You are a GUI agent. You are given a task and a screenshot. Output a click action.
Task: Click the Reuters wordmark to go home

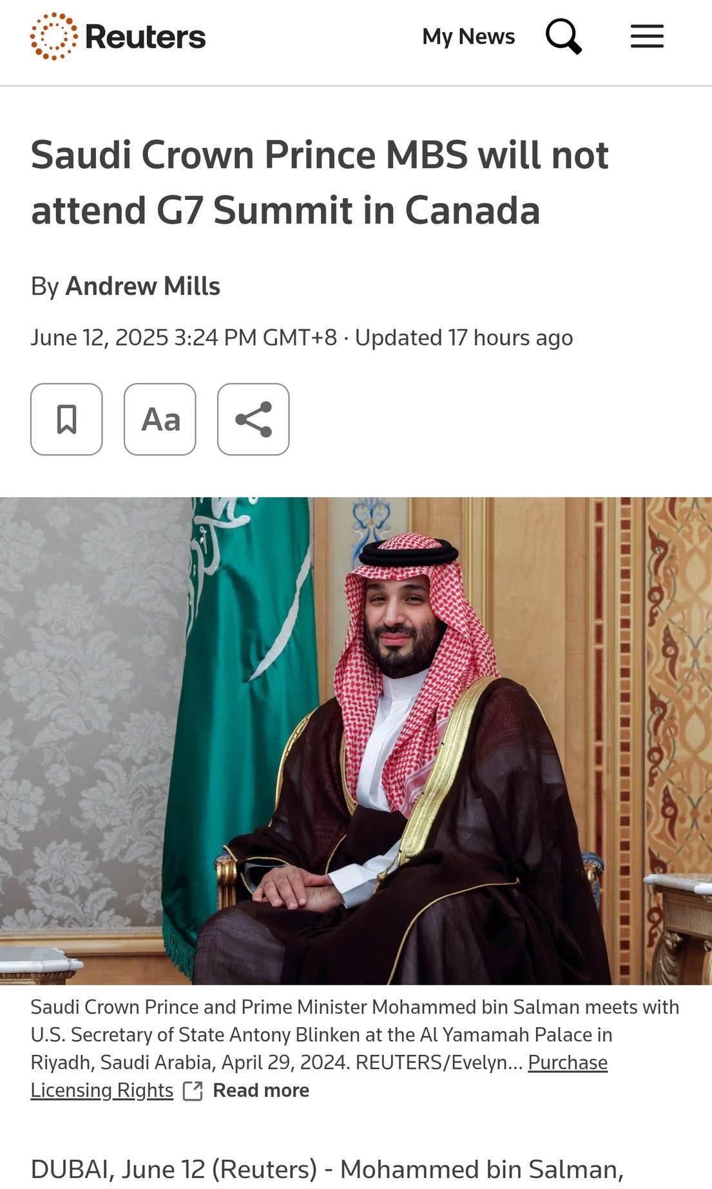click(x=145, y=37)
